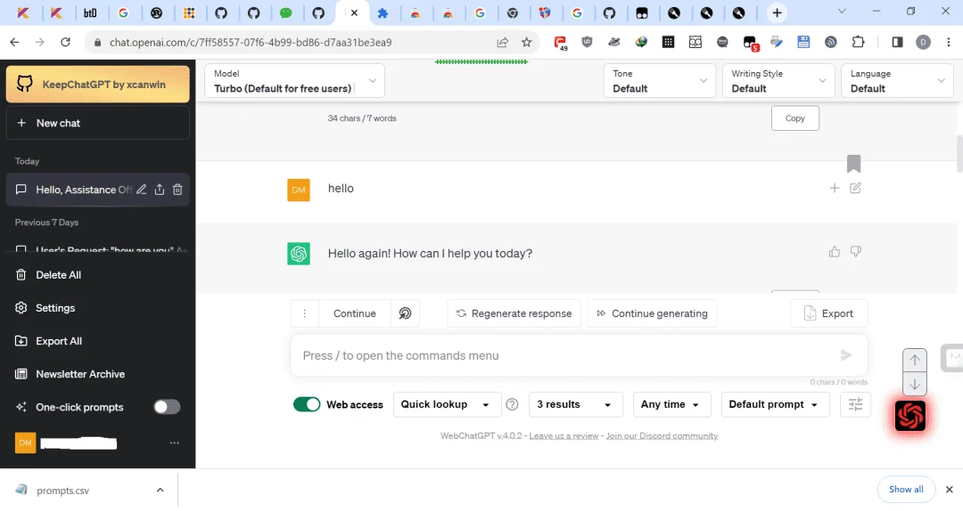Click the Continue button

354,313
